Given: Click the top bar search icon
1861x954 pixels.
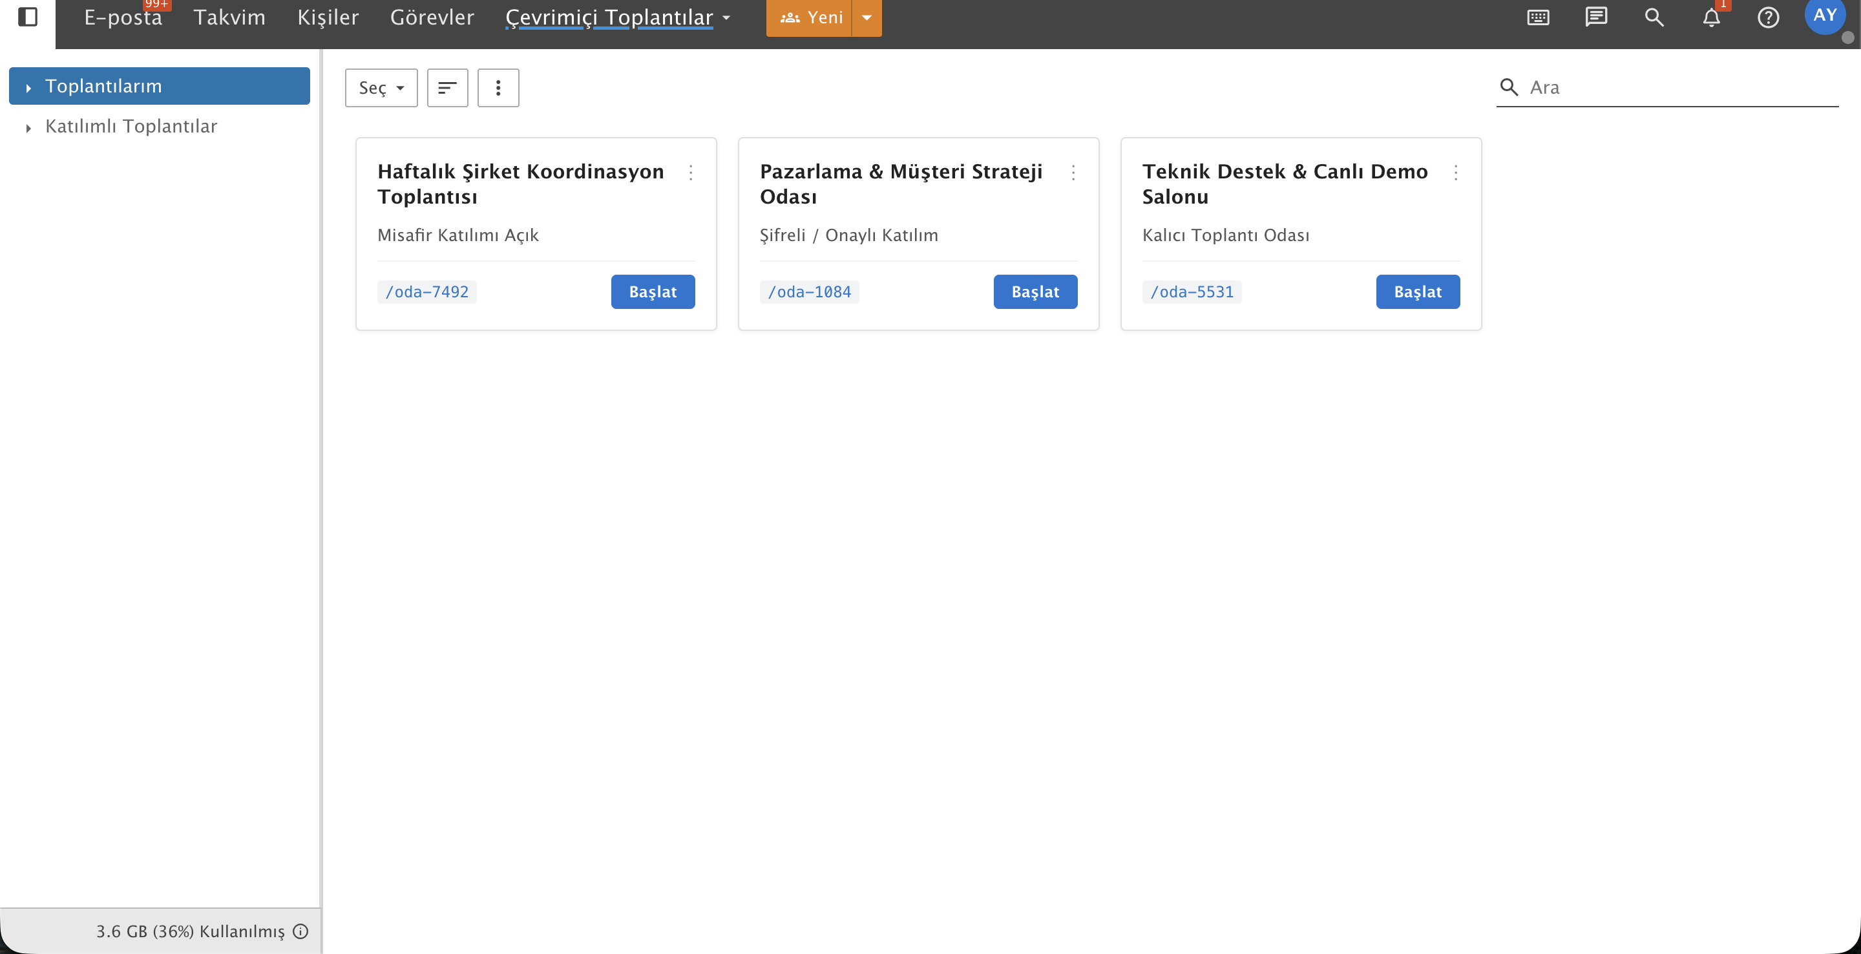Looking at the screenshot, I should [1654, 17].
